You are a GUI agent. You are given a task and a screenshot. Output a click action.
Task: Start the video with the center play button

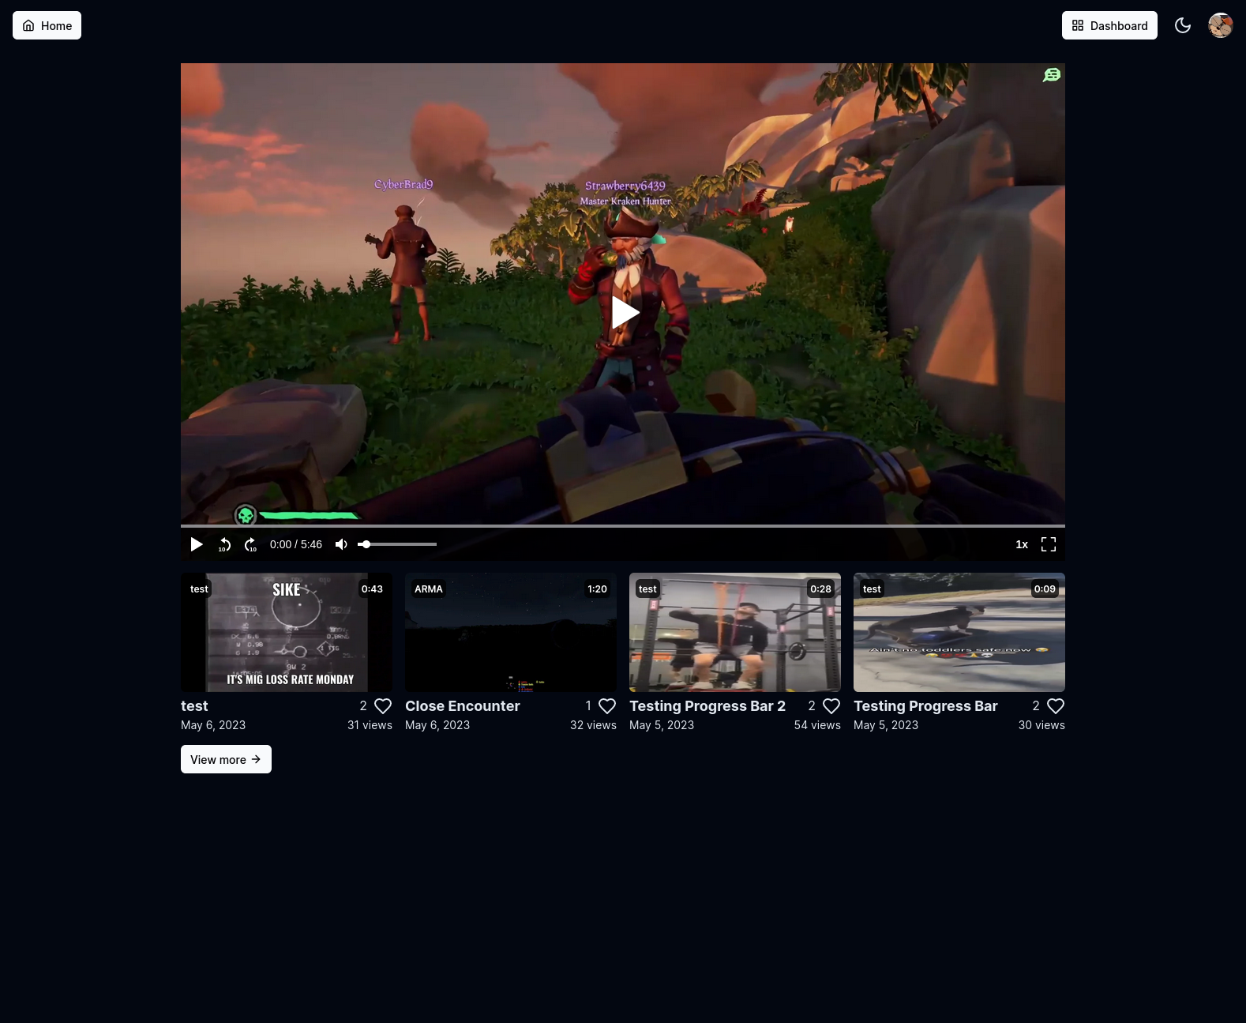(x=624, y=312)
